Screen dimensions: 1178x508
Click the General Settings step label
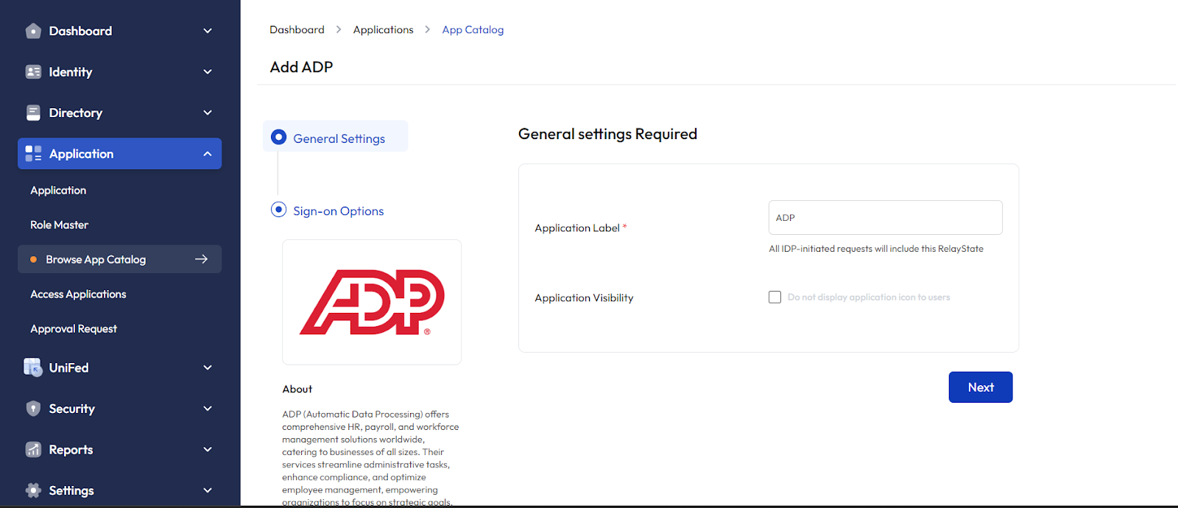(x=339, y=138)
